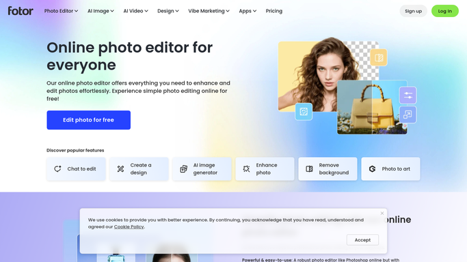The image size is (467, 262).
Task: Open the AI Image menu label
Action: click(x=98, y=11)
